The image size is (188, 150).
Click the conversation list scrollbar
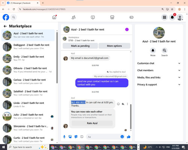pyautogui.click(x=57, y=58)
